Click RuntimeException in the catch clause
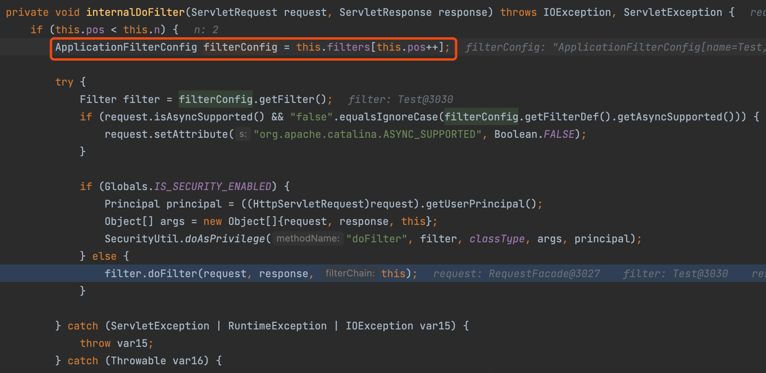 277,326
